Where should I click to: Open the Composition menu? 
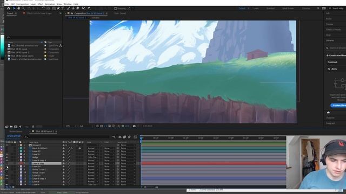point(23,4)
